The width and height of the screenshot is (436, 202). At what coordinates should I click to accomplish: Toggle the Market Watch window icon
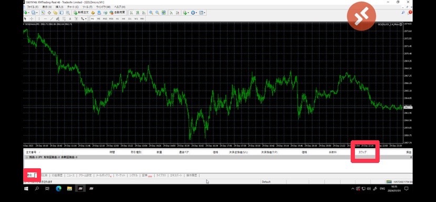pyautogui.click(x=43, y=13)
